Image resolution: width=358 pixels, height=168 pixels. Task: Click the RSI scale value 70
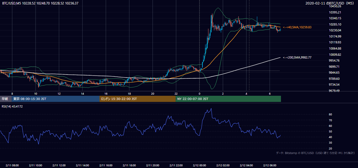click(331, 120)
